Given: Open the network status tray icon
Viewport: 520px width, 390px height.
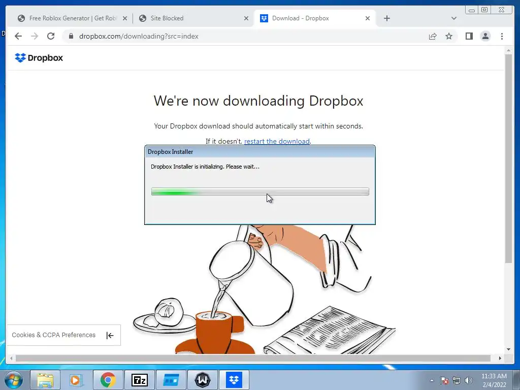Looking at the screenshot, I should pos(457,380).
